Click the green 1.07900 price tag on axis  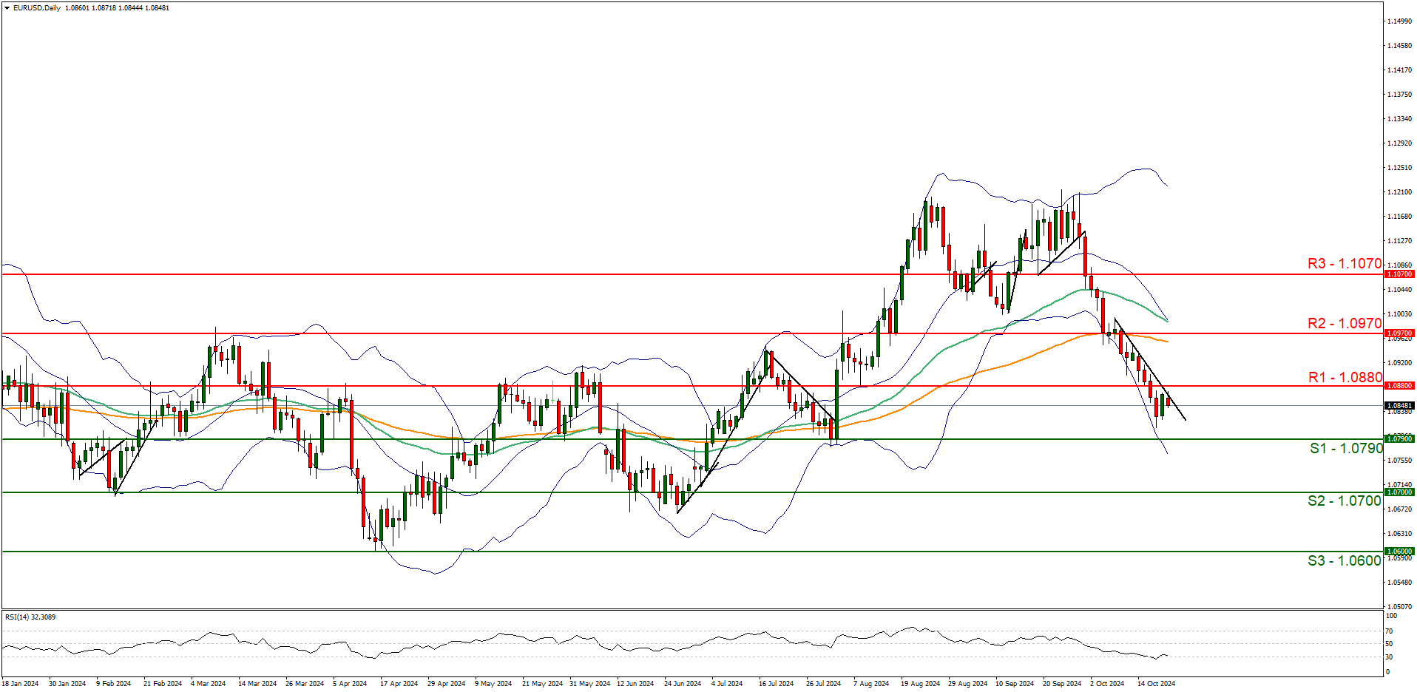coord(1399,439)
